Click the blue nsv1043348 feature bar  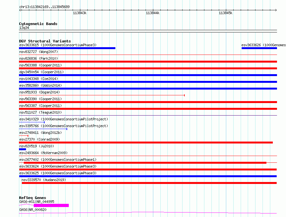click(148, 82)
